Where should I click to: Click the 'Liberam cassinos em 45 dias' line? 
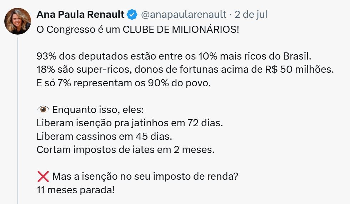click(x=105, y=136)
